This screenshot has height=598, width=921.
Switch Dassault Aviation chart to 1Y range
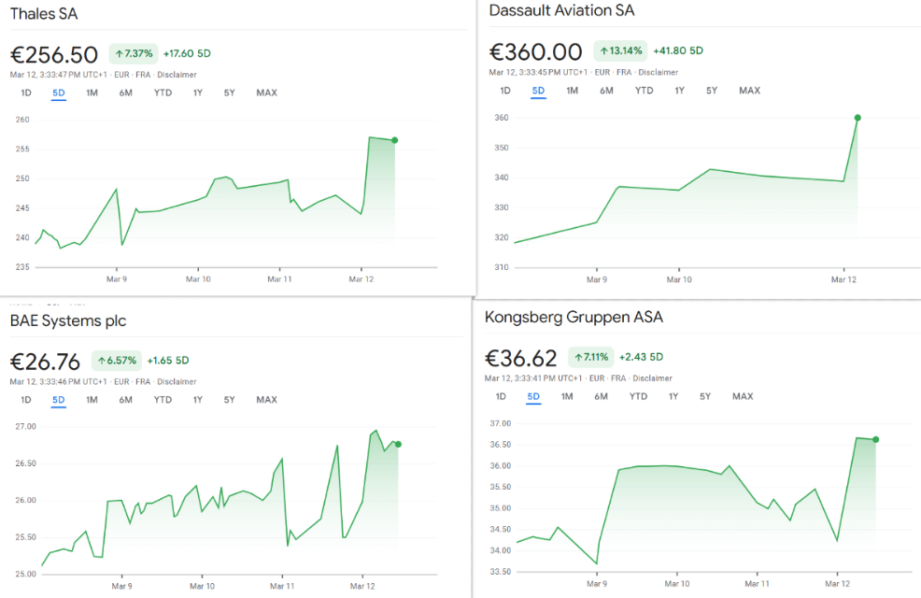[679, 91]
